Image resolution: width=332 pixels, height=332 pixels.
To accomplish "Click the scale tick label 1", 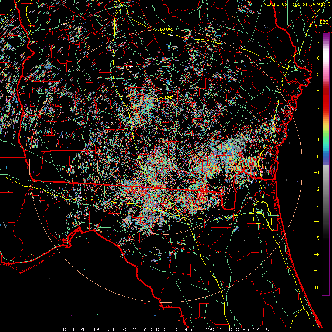I will [x=318, y=140].
